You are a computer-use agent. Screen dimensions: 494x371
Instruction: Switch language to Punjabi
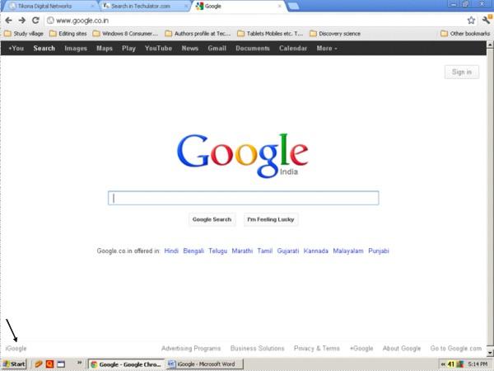[379, 251]
